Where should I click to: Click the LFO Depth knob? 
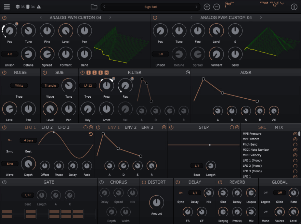(x=28, y=164)
